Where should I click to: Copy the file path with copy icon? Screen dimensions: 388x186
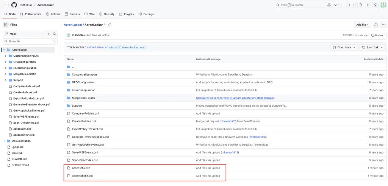click(x=110, y=25)
